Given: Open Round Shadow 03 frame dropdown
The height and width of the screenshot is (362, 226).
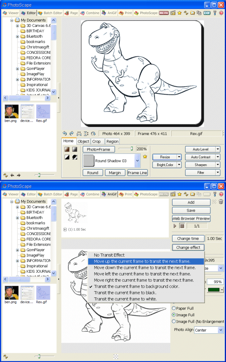Looking at the screenshot, I should [137, 161].
